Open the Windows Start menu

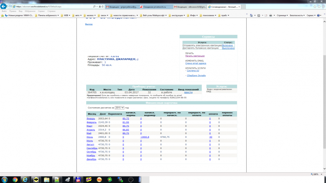(x=5, y=179)
